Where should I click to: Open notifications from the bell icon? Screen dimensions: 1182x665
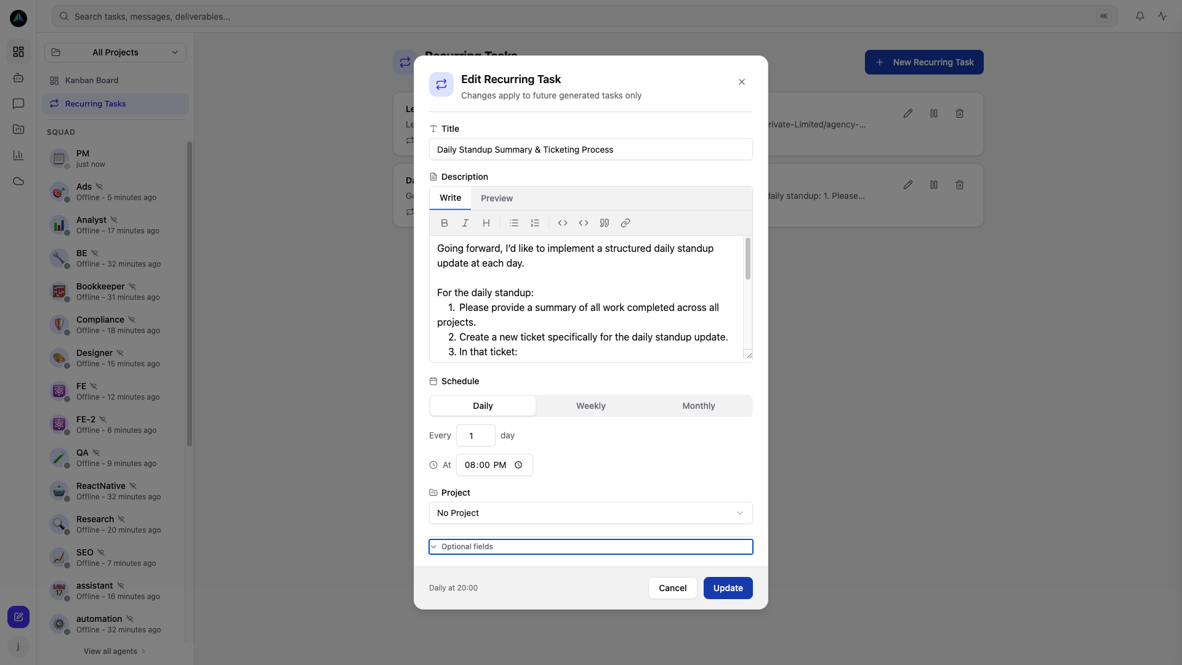click(1140, 16)
